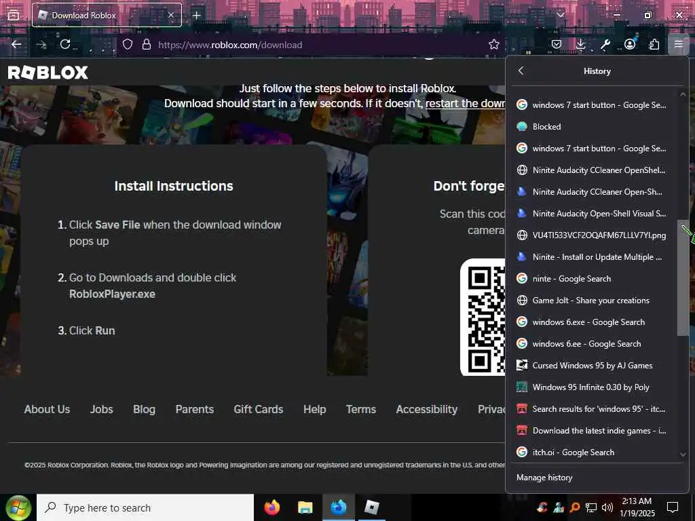
Task: Click the history scrollbar up arrow
Action: (683, 94)
